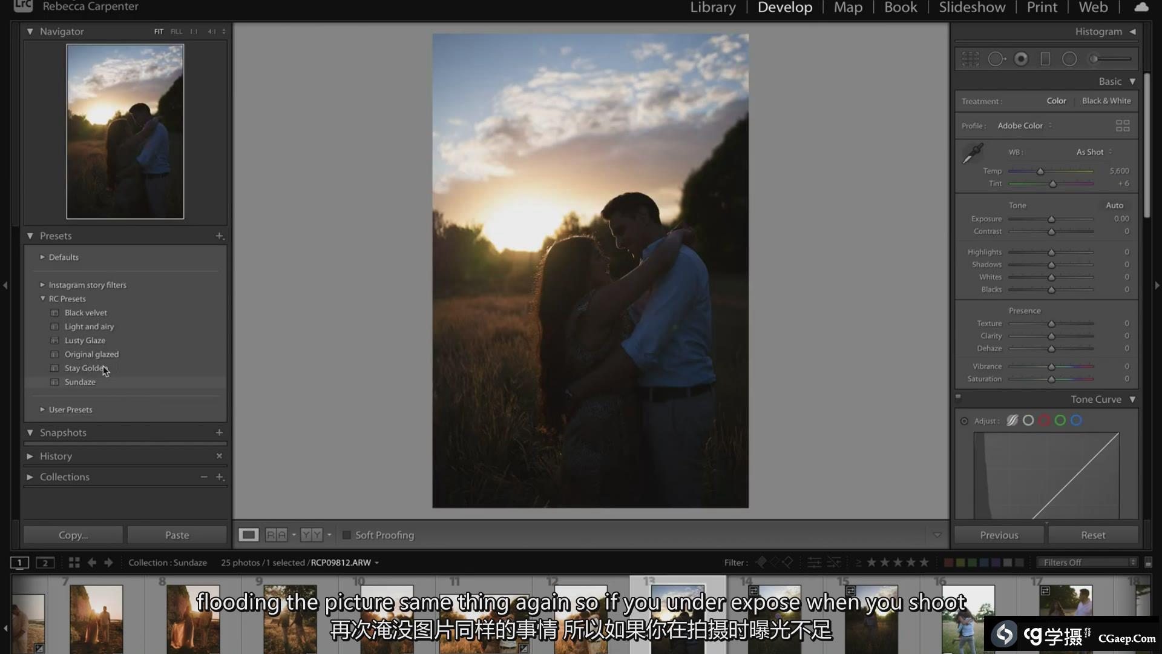Screen dimensions: 1162x654
Task: Open the Profile Browser grid icon
Action: coord(1122,126)
